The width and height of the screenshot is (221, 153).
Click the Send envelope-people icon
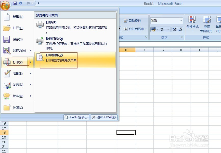pyautogui.click(x=7, y=85)
